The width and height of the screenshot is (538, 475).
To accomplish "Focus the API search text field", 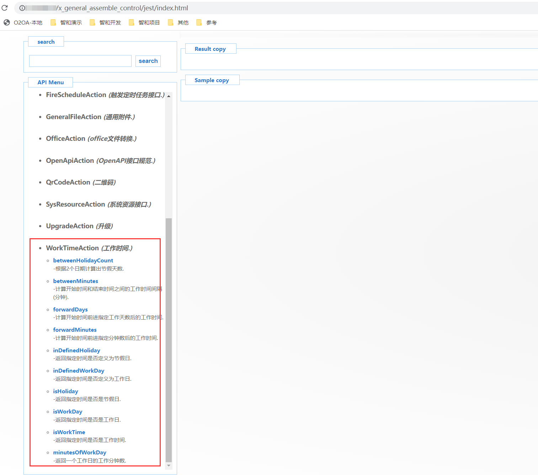I will 80,61.
